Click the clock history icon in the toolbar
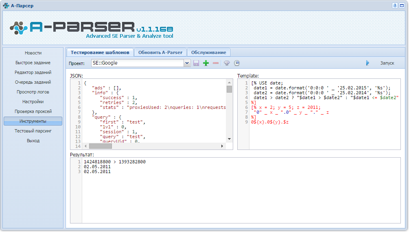409x232 pixels. [x=236, y=63]
